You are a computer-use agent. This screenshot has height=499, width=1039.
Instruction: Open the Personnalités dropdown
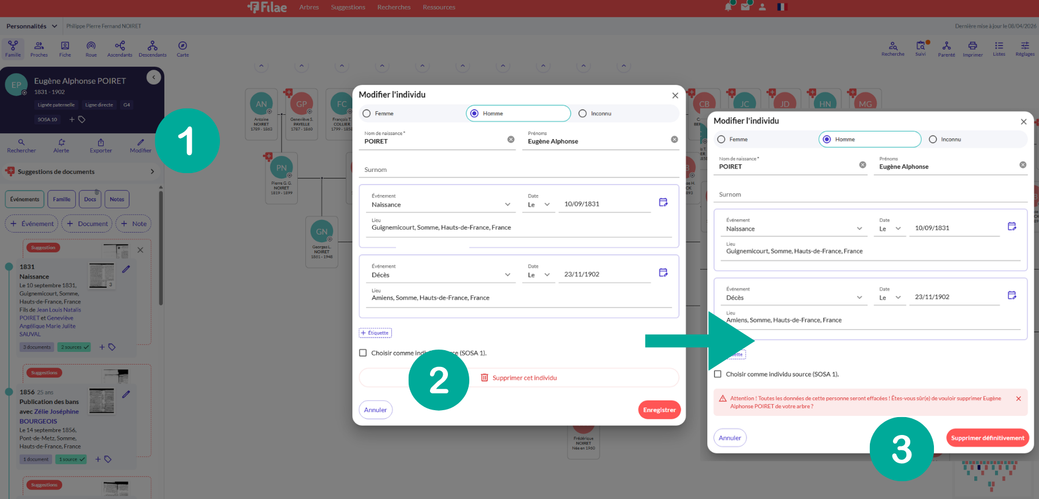point(32,26)
